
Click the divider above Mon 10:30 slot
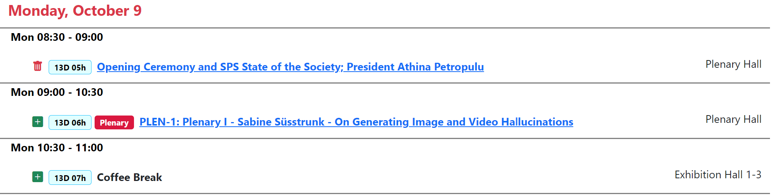click(386, 138)
